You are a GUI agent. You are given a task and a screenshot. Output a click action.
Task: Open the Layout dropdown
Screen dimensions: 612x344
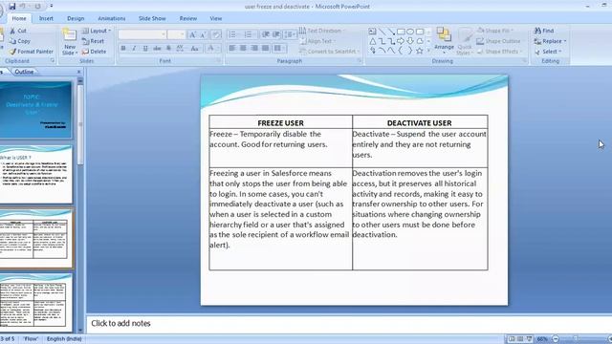coord(97,31)
